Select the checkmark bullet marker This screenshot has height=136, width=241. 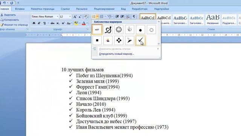click(x=140, y=40)
